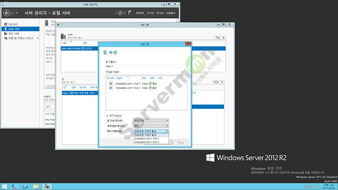Open the Windows Start button
The height and width of the screenshot is (190, 338).
(x=4, y=186)
